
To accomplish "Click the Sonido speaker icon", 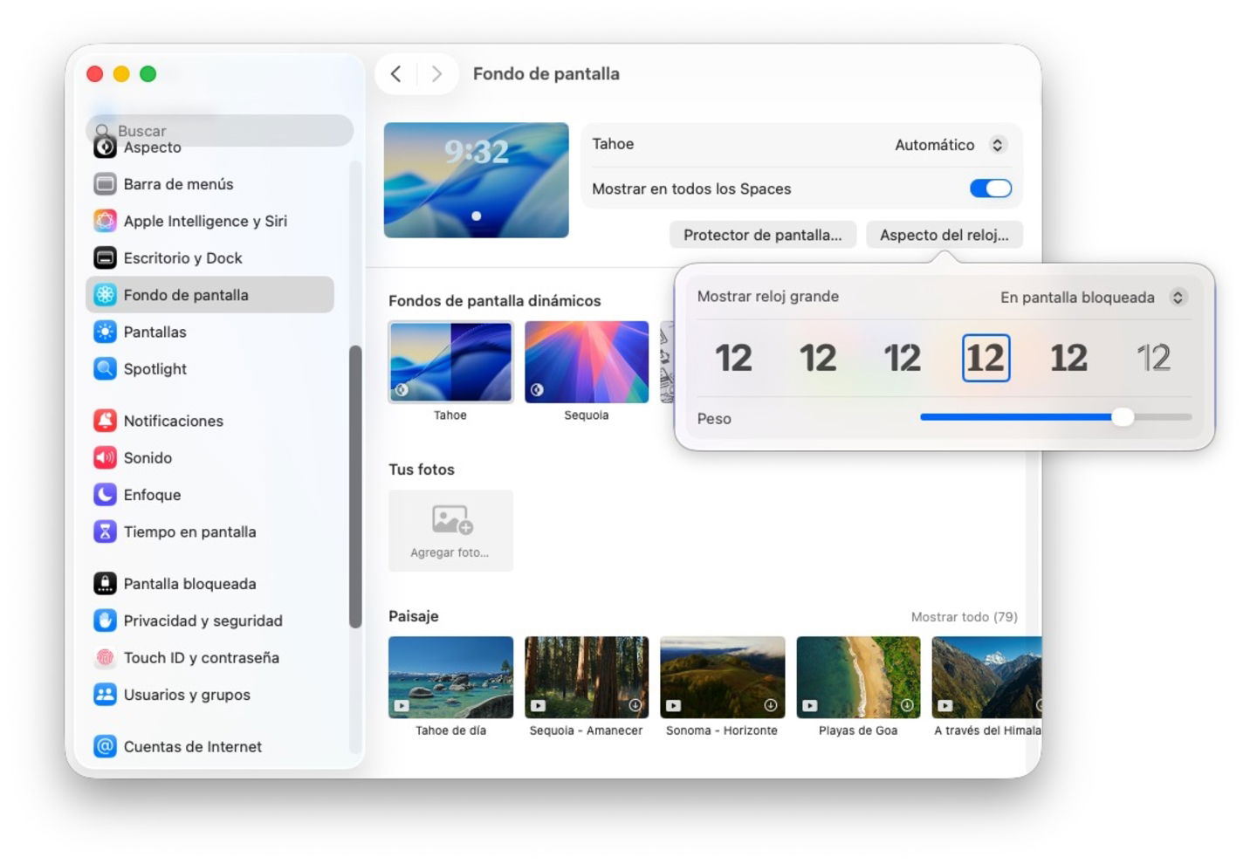I will tap(105, 457).
